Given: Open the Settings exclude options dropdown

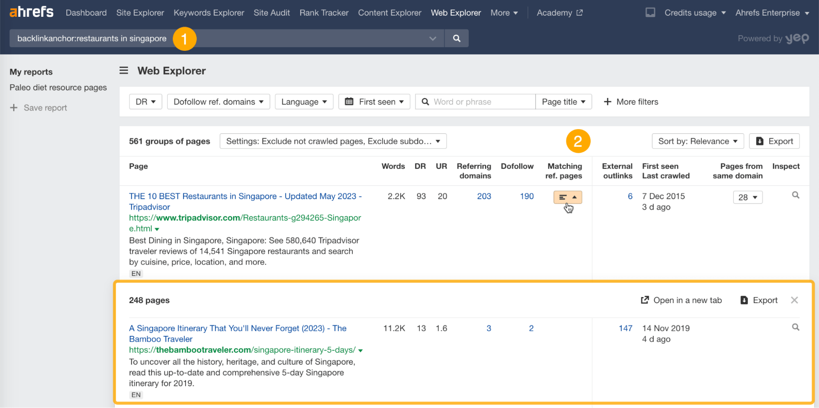Looking at the screenshot, I should coord(333,141).
